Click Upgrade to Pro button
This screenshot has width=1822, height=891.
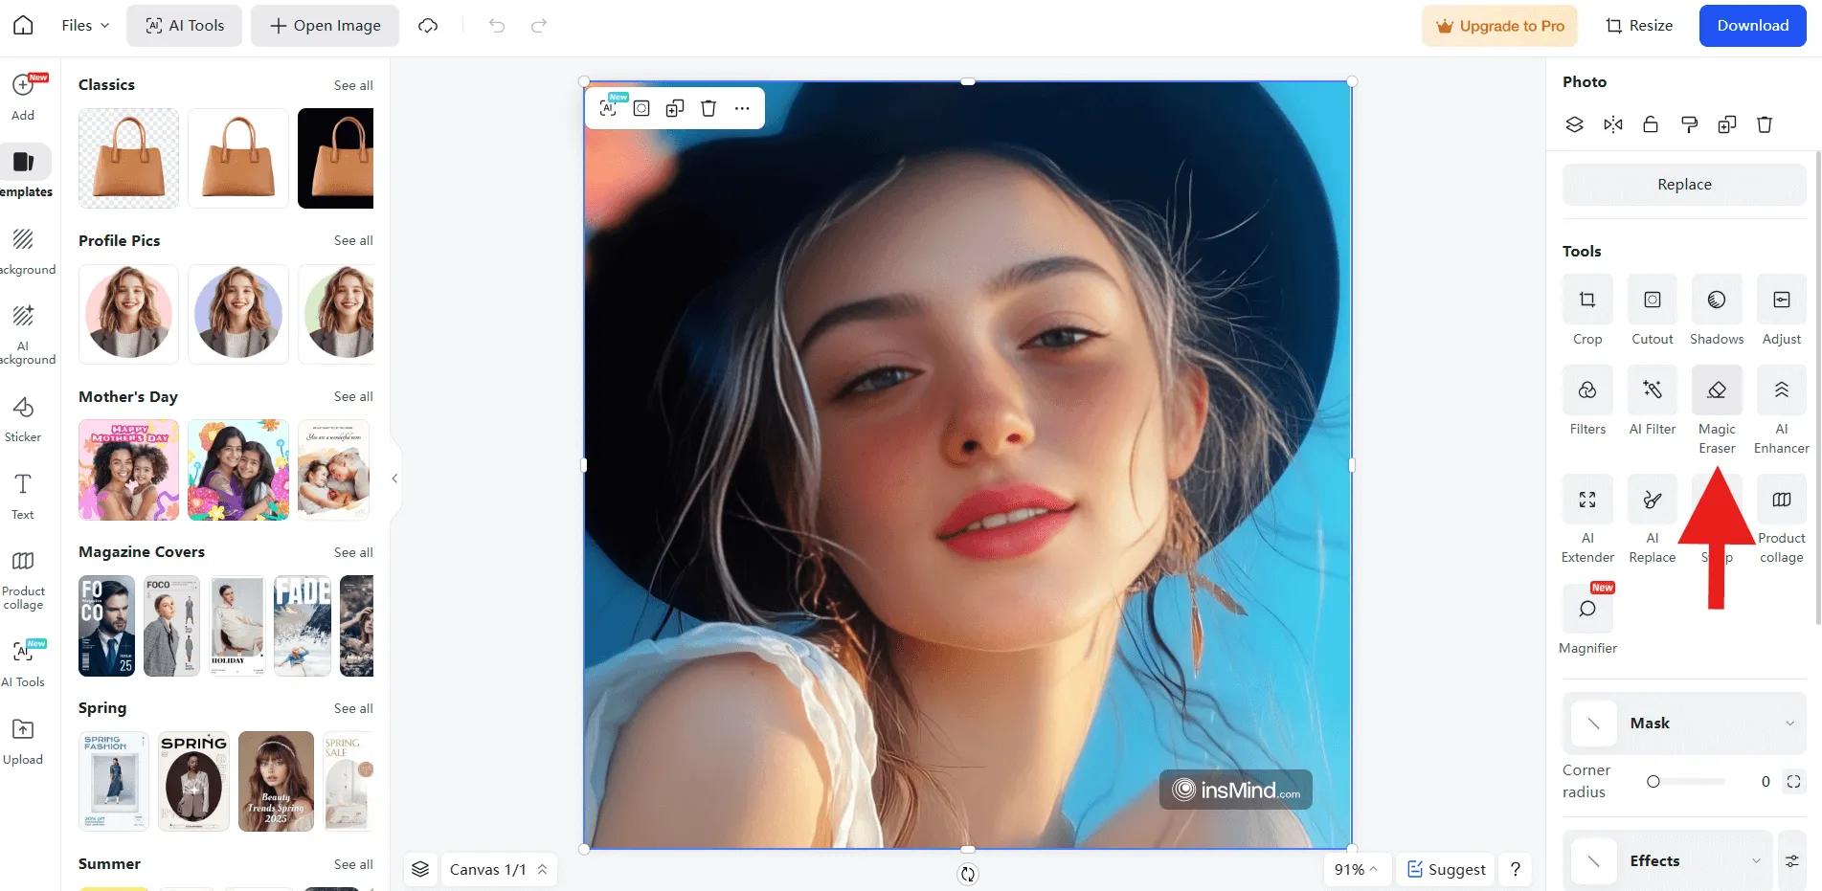(1499, 26)
